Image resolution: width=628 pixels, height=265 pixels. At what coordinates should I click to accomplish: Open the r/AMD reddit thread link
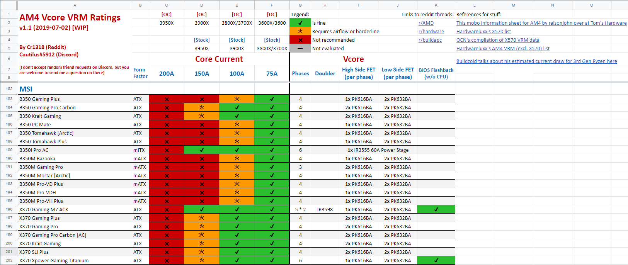coord(426,23)
